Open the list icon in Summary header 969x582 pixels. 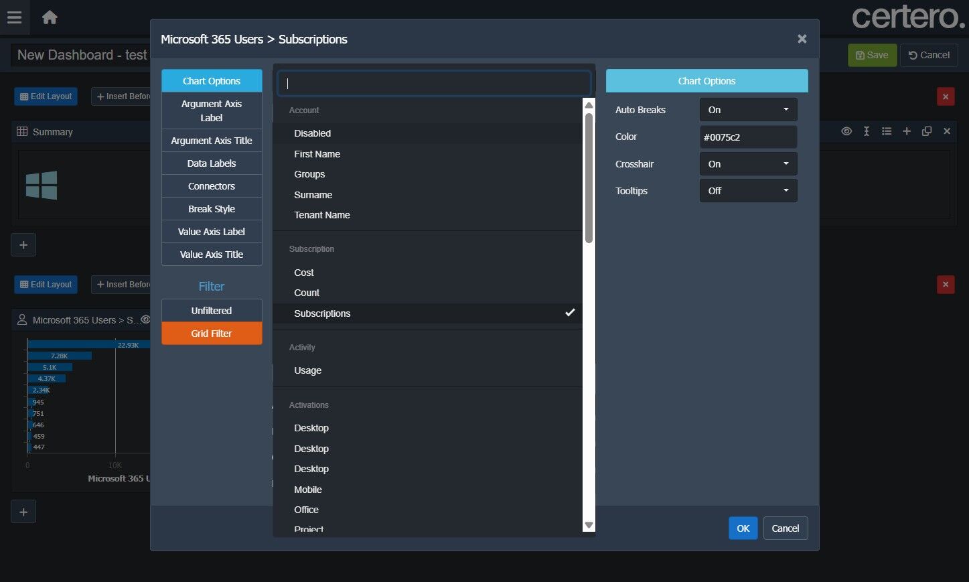click(887, 131)
